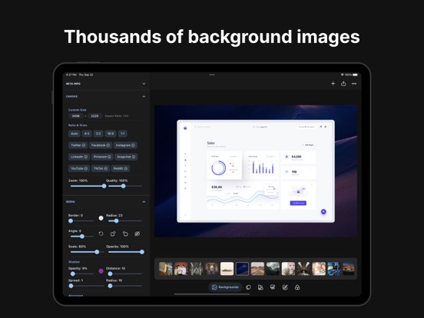Open the LinkedIn size presets dropdown

click(x=79, y=157)
